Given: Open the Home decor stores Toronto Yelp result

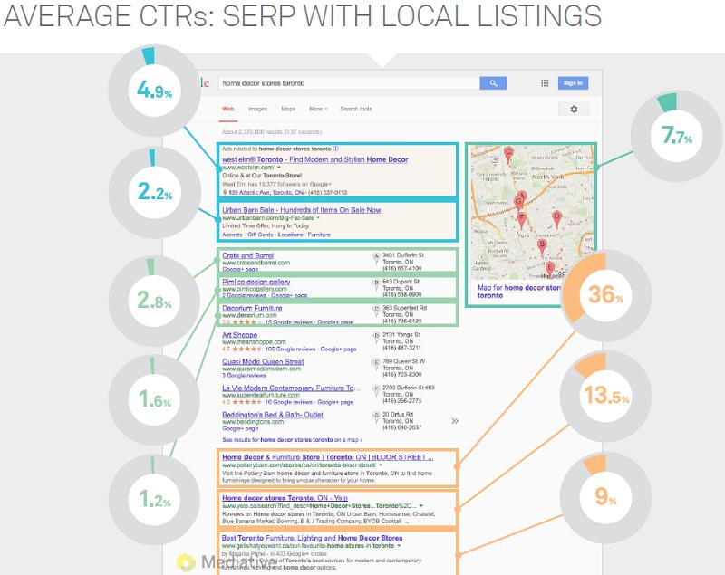Looking at the screenshot, I should point(285,498).
